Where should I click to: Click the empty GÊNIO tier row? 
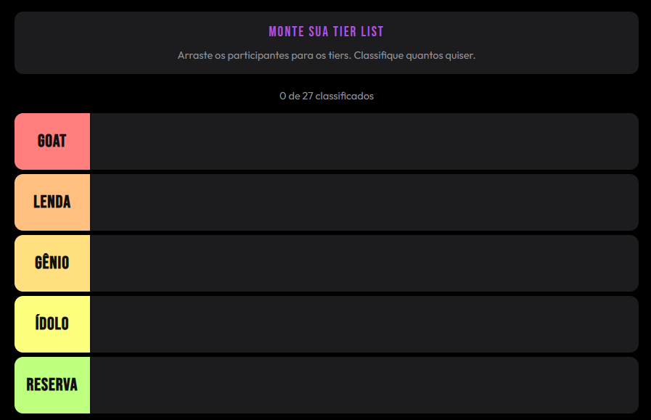point(364,263)
